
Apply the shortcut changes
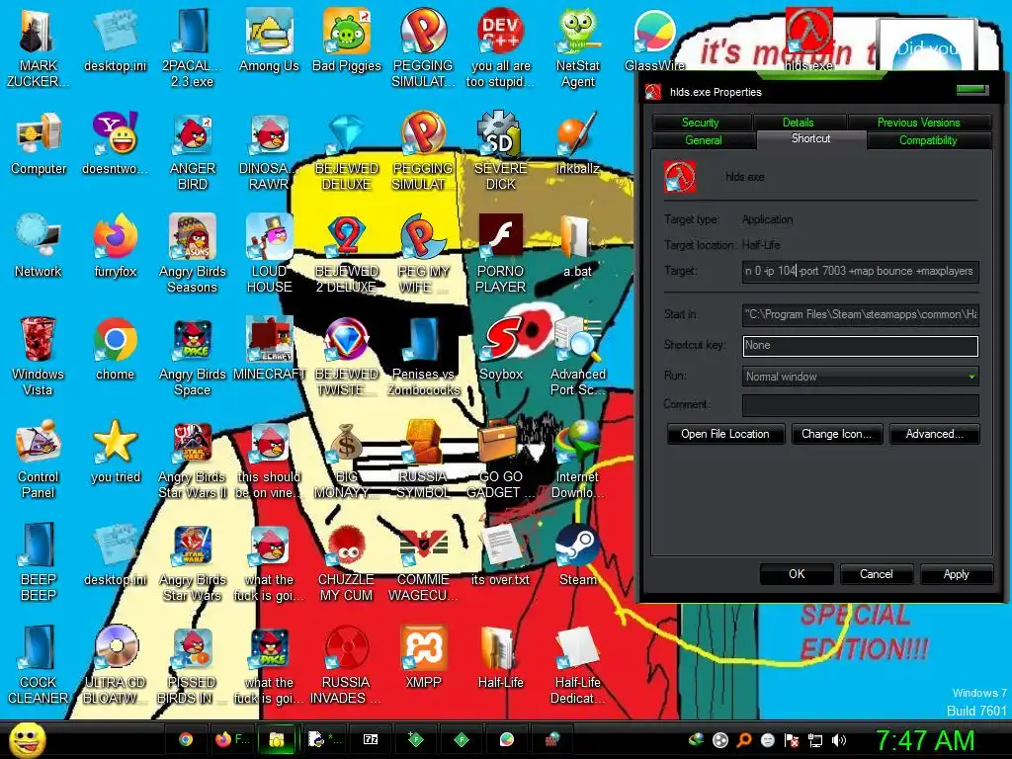click(x=956, y=574)
